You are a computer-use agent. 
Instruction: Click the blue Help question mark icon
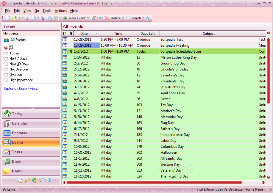click(x=148, y=18)
